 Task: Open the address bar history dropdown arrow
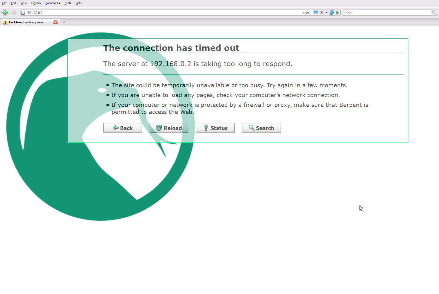[327, 13]
